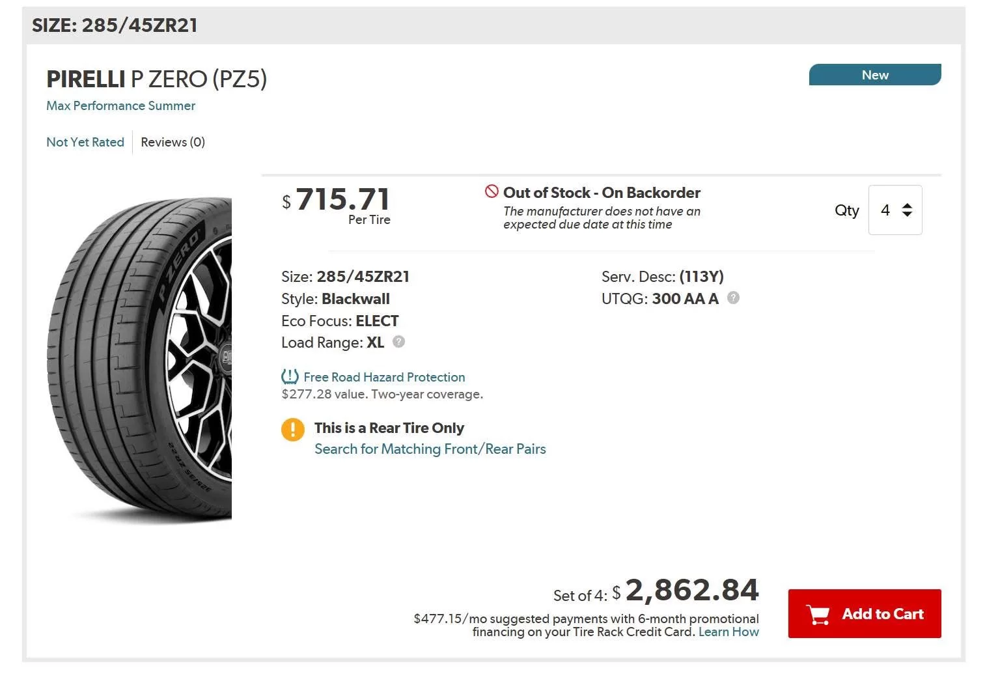Open Max Performance Summer category link

pos(120,105)
